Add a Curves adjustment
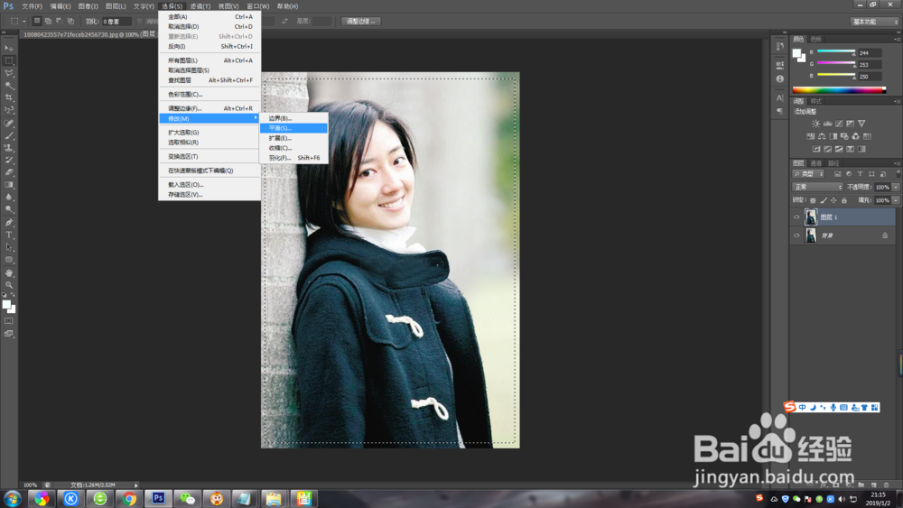Screen dimensions: 903x508 [839, 123]
